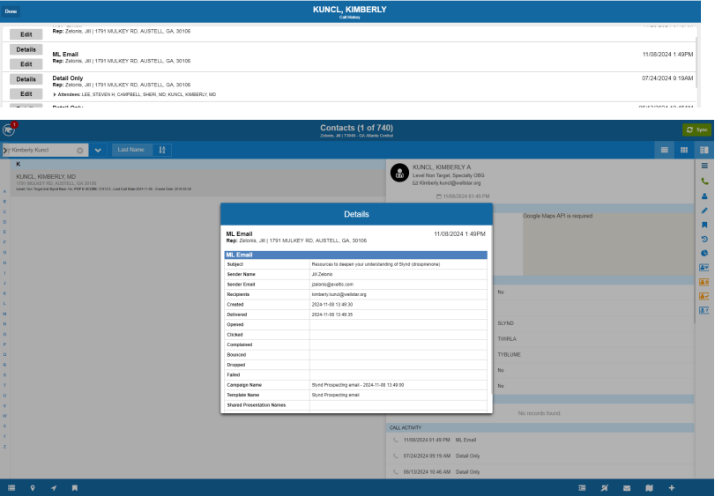Click the envelope email icon in bottom bar
Viewport: 715px width, 496px height.
pos(627,488)
